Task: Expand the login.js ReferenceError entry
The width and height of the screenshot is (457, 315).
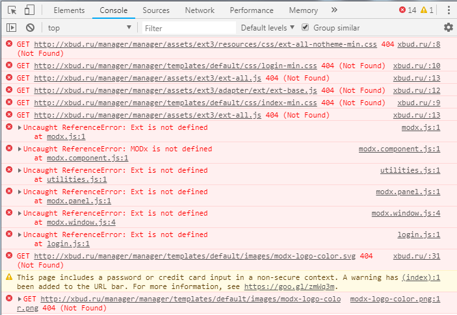Action: (20, 234)
